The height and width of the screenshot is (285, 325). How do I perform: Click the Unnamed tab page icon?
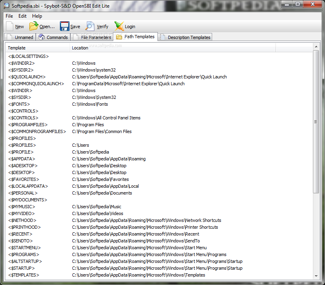click(10, 37)
